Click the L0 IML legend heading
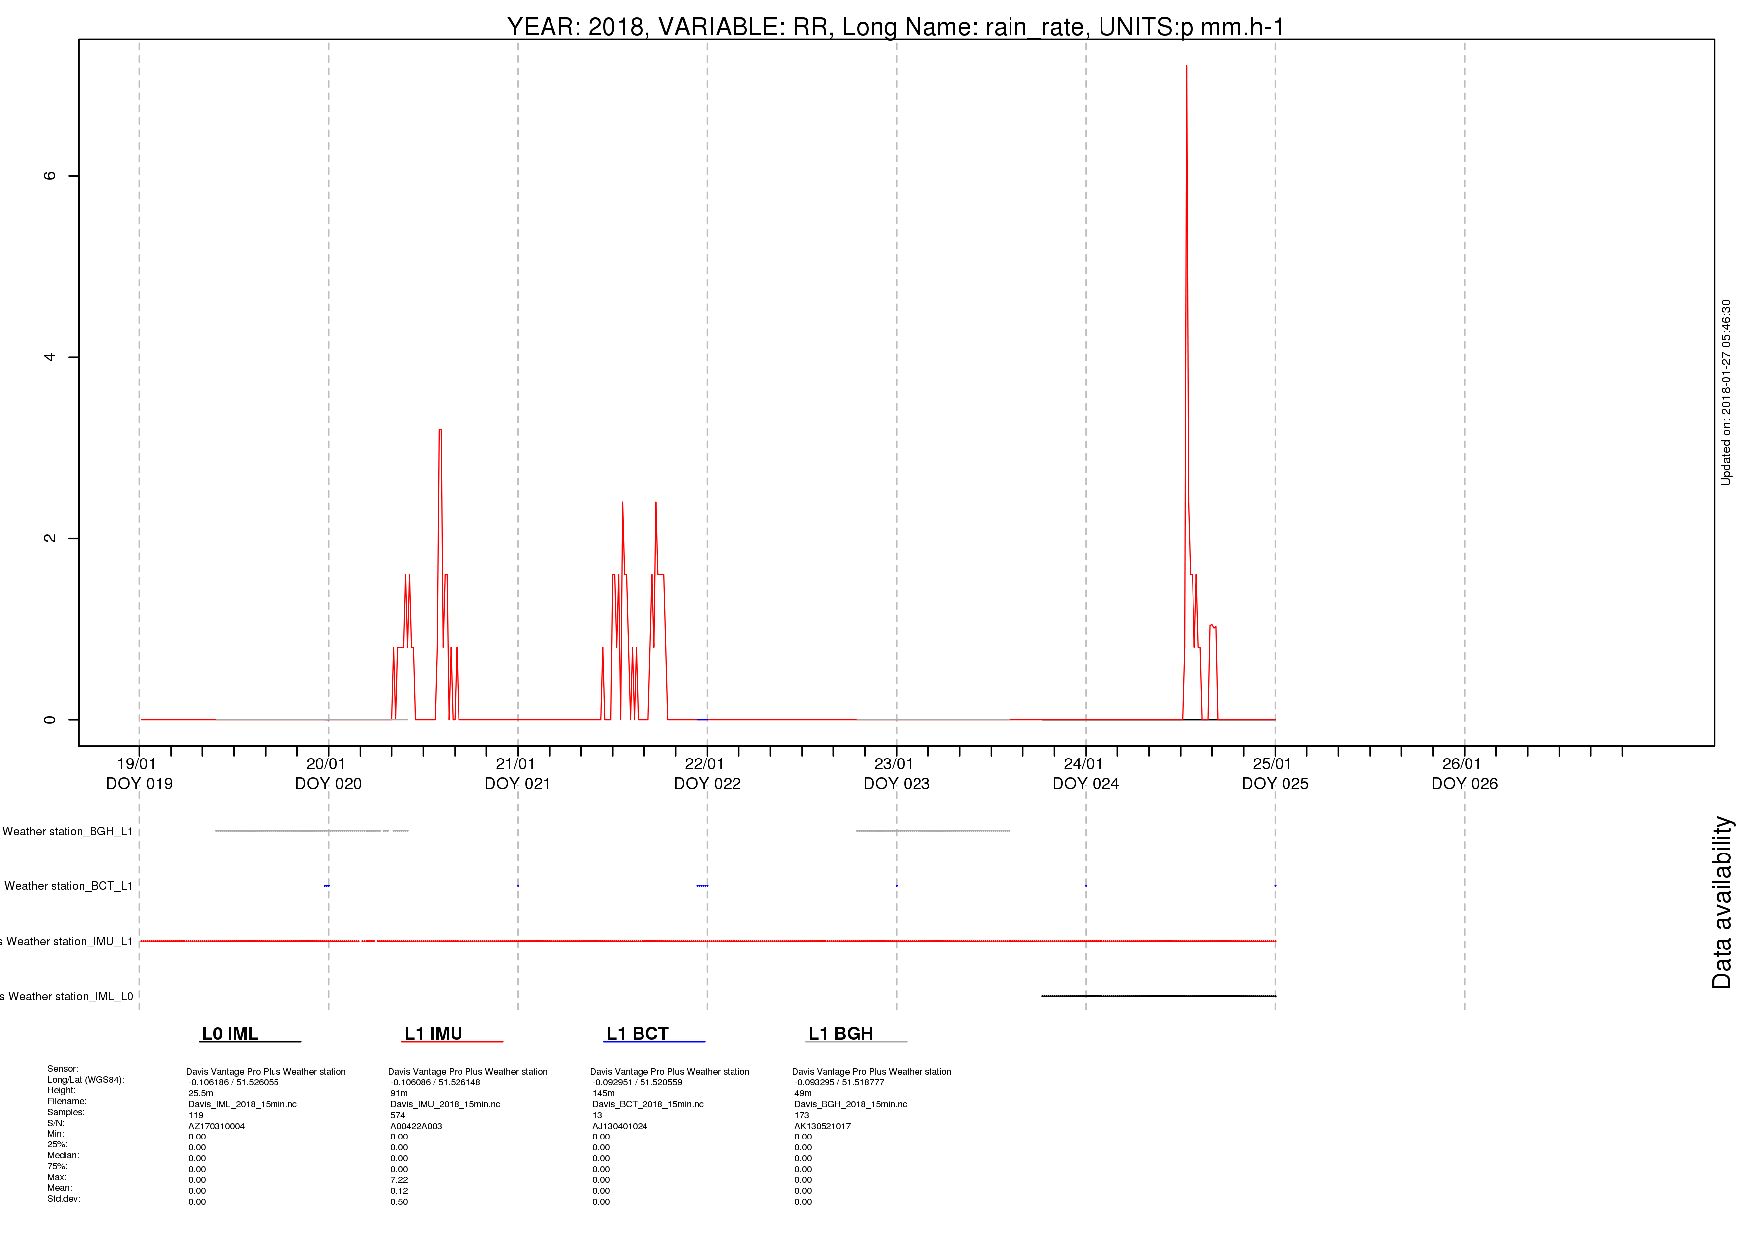Screen dimensions: 1744x1234 [x=230, y=1034]
